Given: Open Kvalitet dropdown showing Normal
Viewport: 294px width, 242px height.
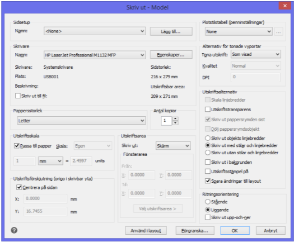Looking at the screenshot, I should point(256,66).
